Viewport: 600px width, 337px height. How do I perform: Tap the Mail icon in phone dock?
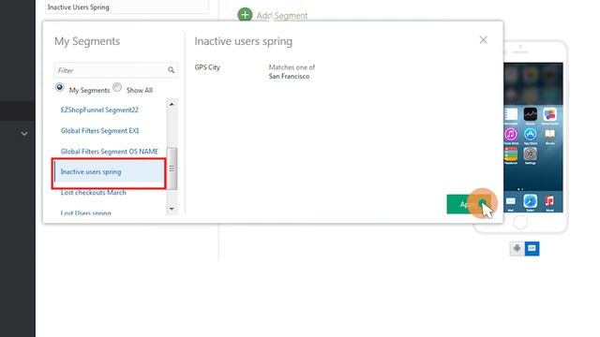coord(511,201)
